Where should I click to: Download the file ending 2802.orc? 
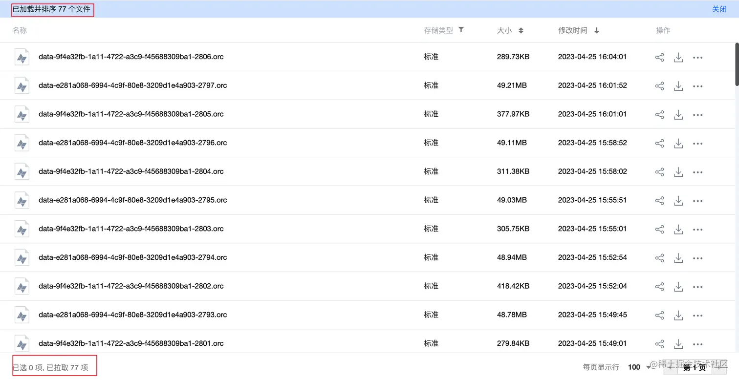678,287
